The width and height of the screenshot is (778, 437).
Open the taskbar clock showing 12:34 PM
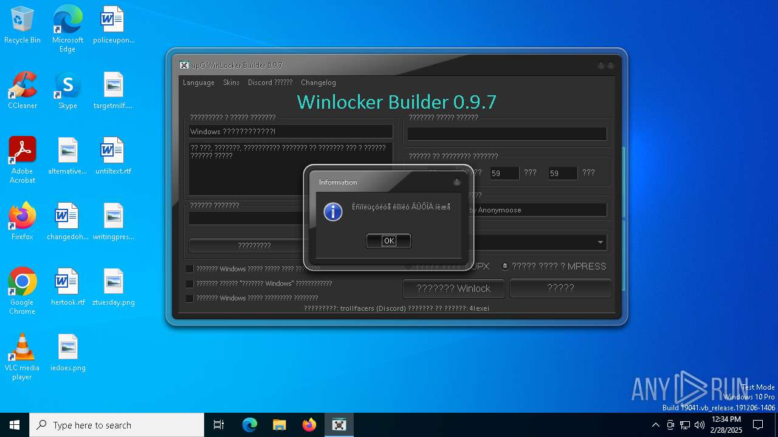(726, 425)
